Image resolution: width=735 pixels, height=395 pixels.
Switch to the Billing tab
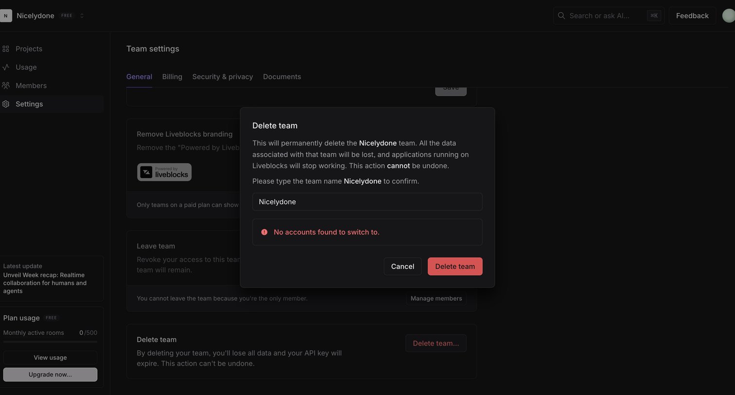[172, 77]
